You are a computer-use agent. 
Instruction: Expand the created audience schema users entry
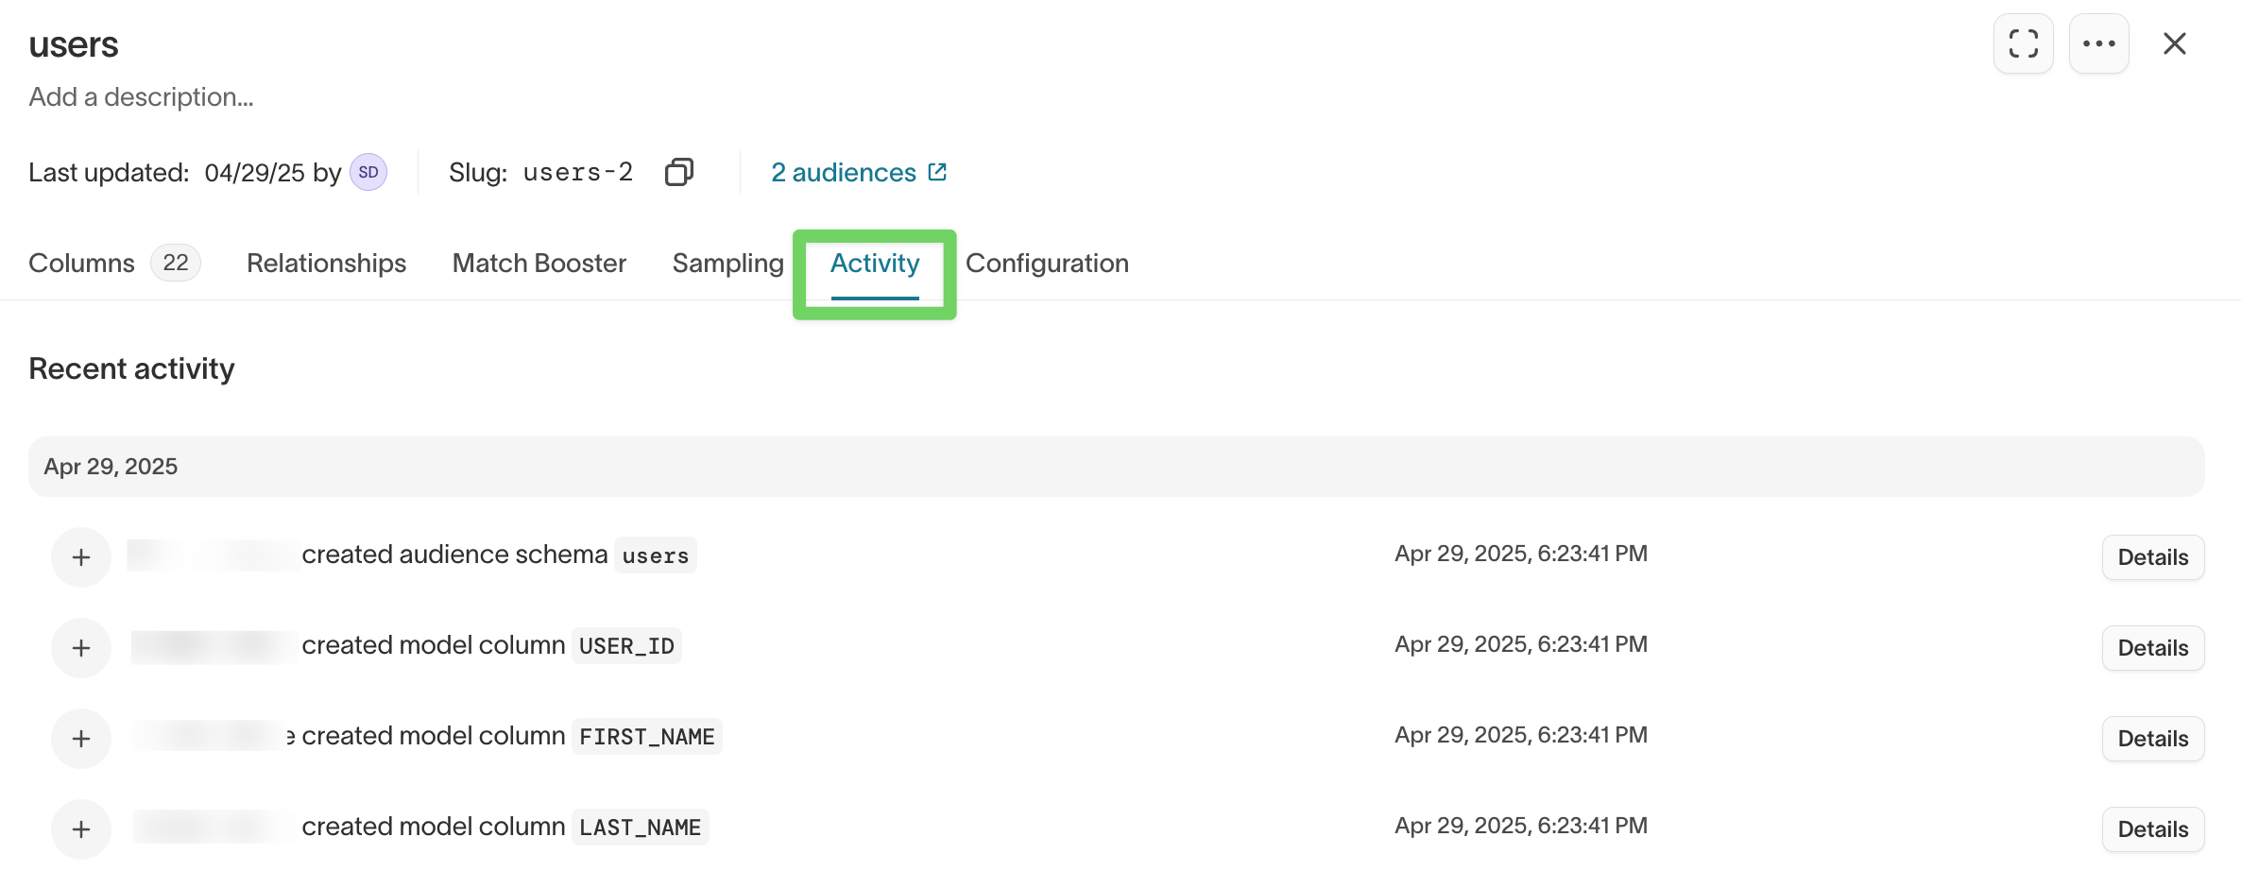[x=81, y=556]
